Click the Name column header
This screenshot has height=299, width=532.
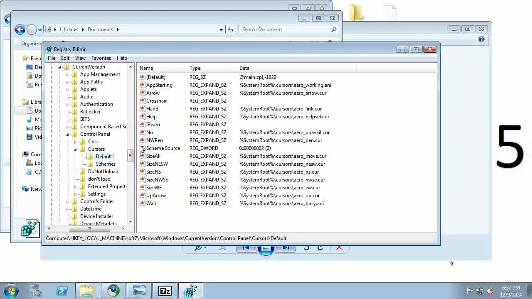(x=162, y=68)
